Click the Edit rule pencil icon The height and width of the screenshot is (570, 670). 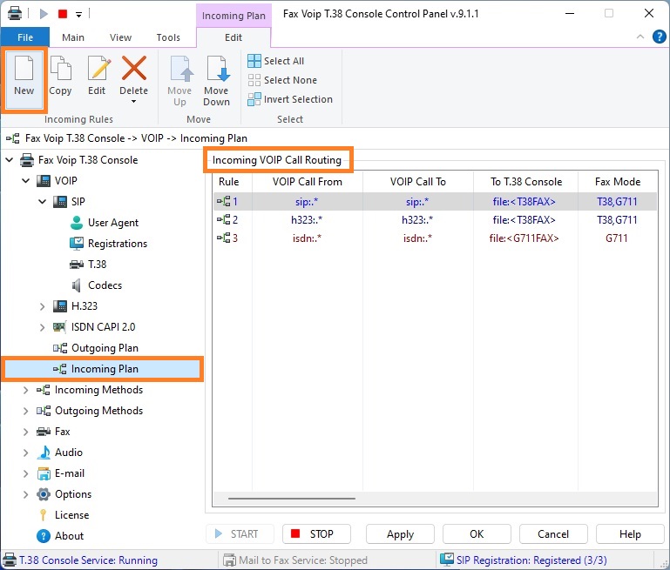(x=98, y=69)
